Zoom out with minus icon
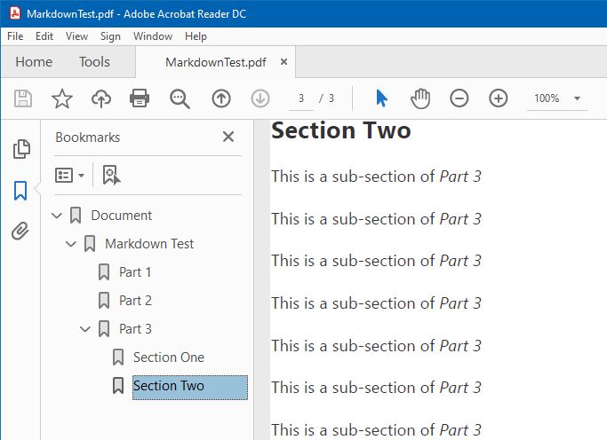Image resolution: width=607 pixels, height=440 pixels. [459, 98]
